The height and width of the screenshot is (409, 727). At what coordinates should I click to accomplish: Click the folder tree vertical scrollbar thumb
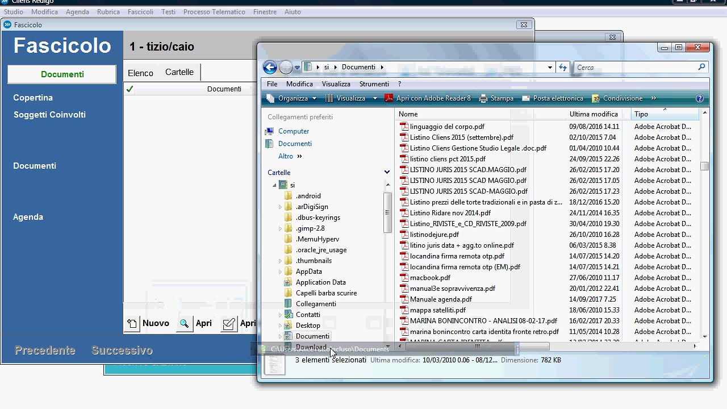click(x=388, y=212)
